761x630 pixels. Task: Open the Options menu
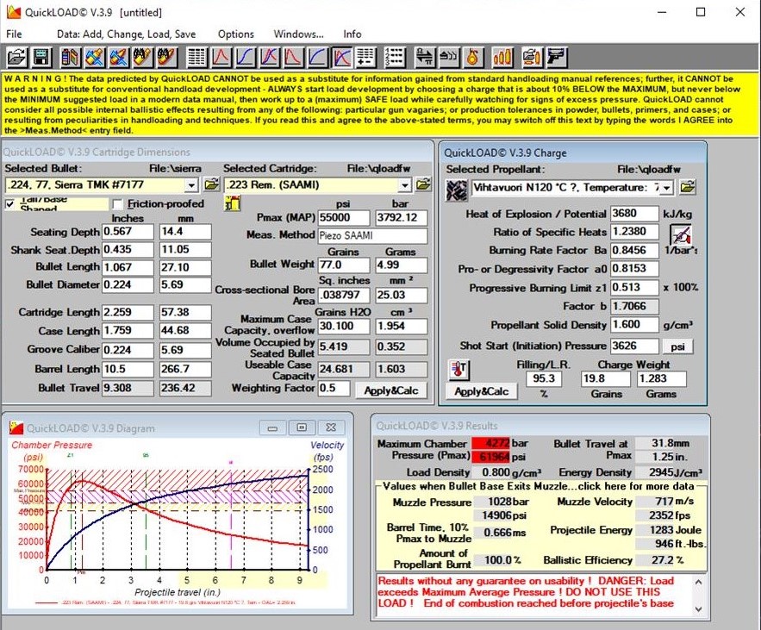coord(236,34)
